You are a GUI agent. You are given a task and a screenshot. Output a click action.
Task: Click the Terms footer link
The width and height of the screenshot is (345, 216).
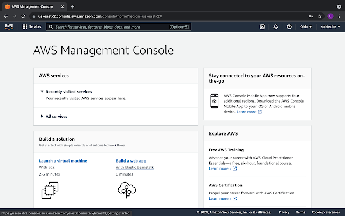(300, 212)
